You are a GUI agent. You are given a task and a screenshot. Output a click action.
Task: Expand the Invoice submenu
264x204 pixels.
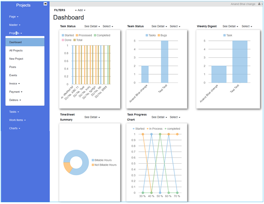coord(14,84)
